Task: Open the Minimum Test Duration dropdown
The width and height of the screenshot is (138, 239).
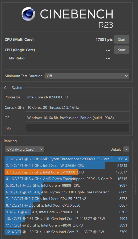Action: 87,76
